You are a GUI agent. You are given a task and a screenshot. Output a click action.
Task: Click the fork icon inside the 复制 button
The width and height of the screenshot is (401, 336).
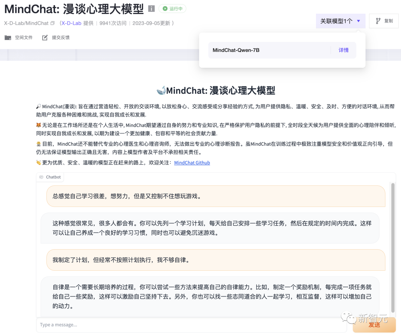[378, 21]
